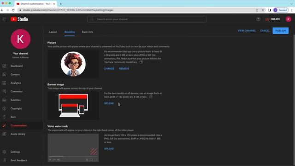This screenshot has height=166, width=295.
Task: Bookmark the page with the star icon
Action: [x=263, y=10]
